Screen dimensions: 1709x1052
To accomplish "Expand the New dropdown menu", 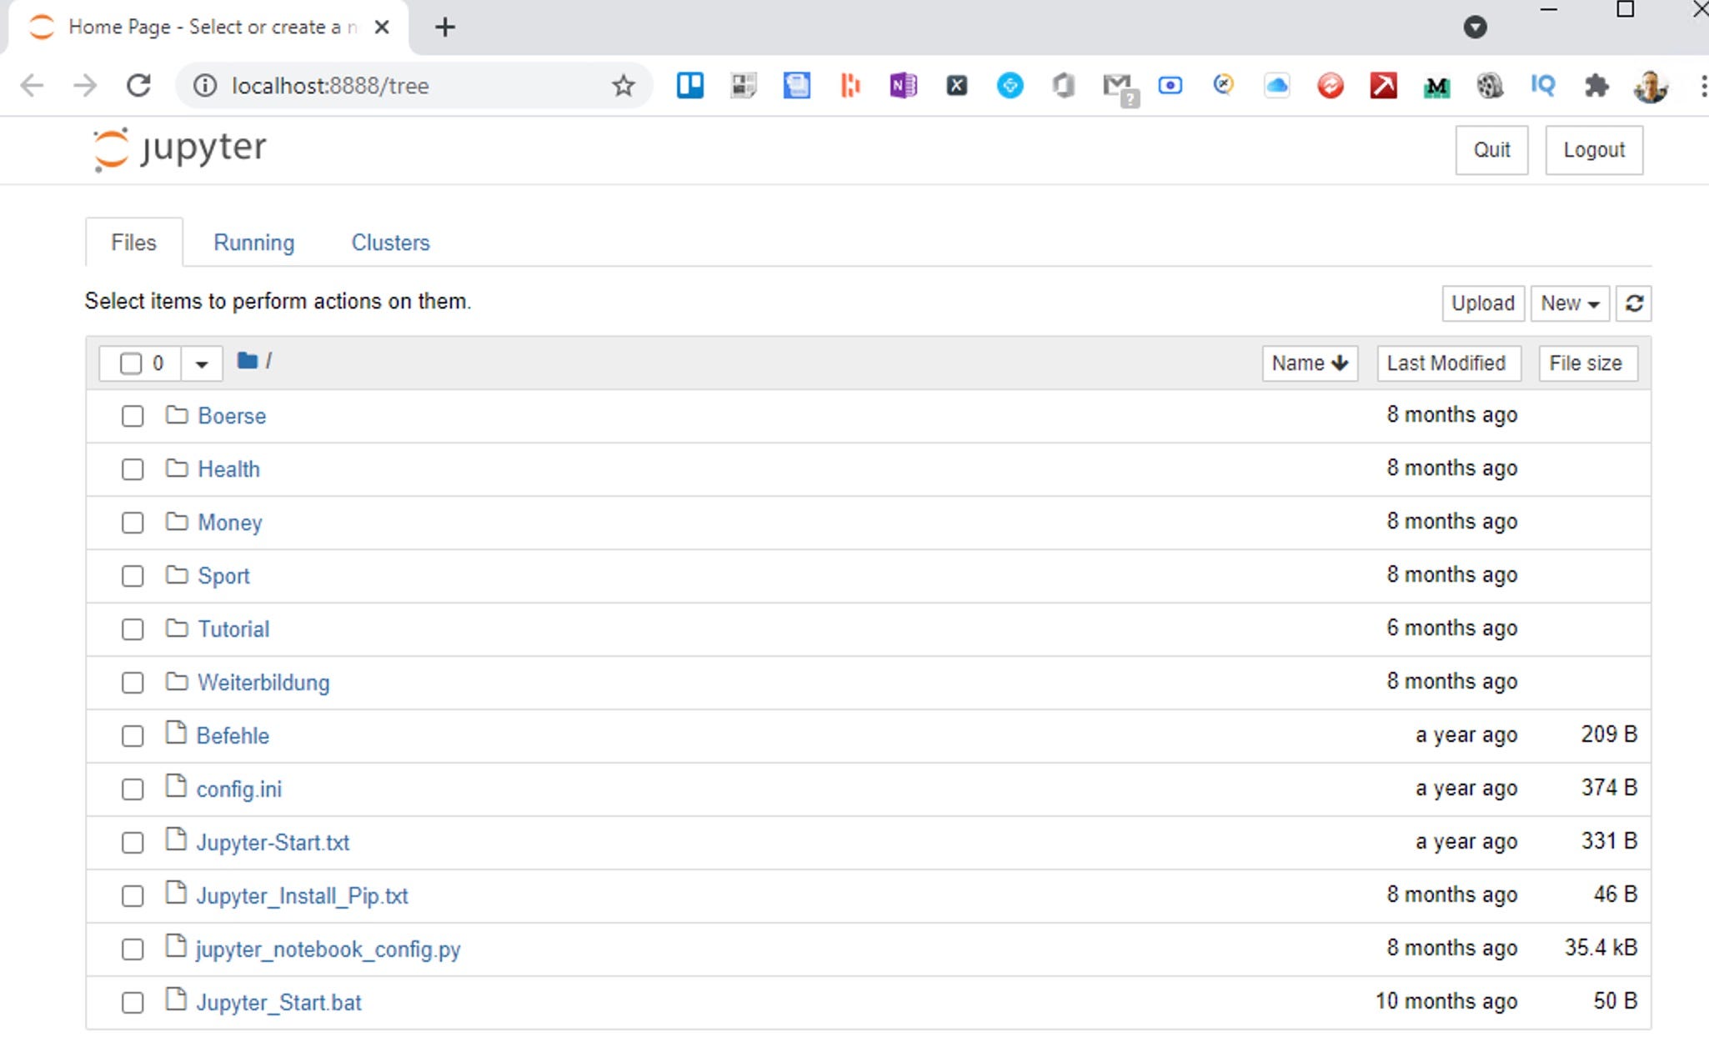I will (x=1569, y=303).
